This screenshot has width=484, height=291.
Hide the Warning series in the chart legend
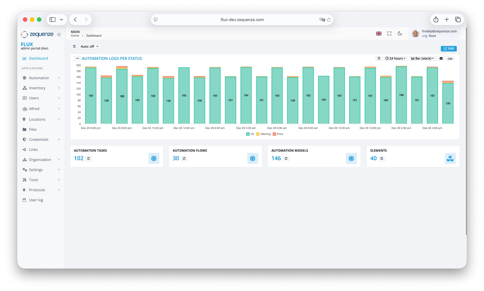coord(263,134)
